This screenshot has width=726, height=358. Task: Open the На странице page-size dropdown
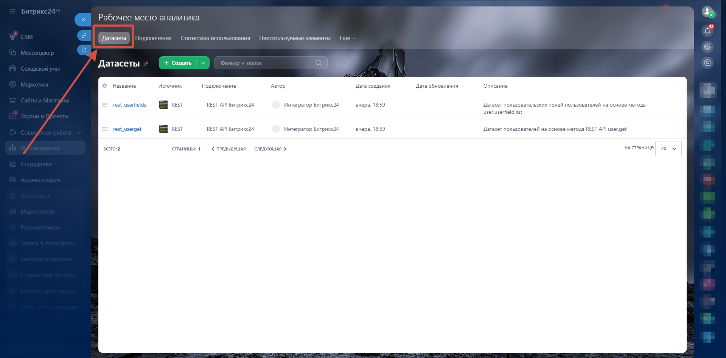pos(668,149)
